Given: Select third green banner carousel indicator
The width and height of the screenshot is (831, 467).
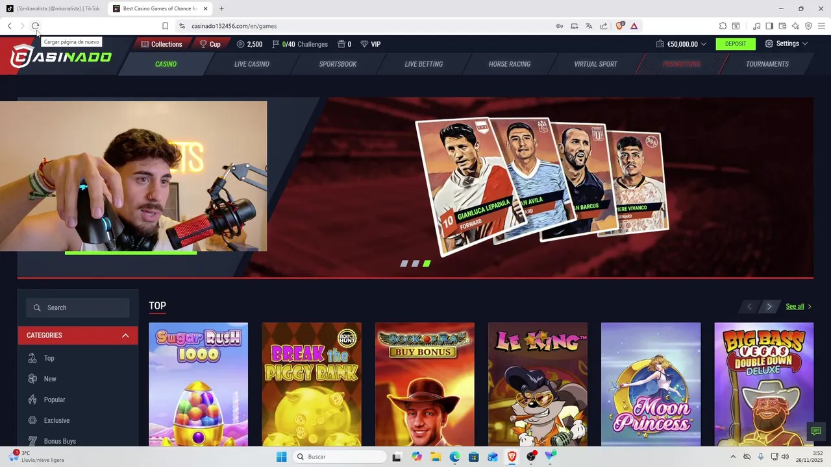Looking at the screenshot, I should coord(427,263).
